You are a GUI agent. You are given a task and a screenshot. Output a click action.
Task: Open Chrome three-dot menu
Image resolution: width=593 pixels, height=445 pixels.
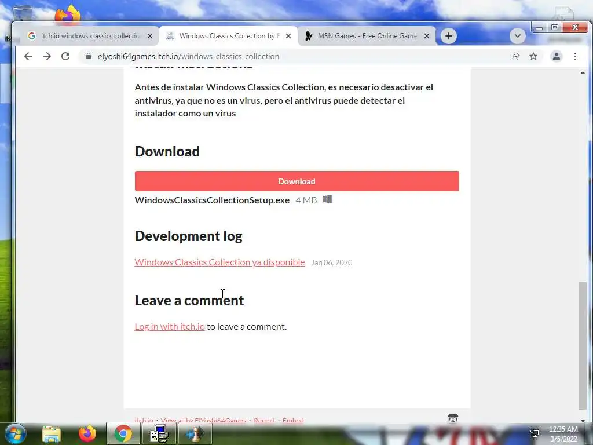575,56
